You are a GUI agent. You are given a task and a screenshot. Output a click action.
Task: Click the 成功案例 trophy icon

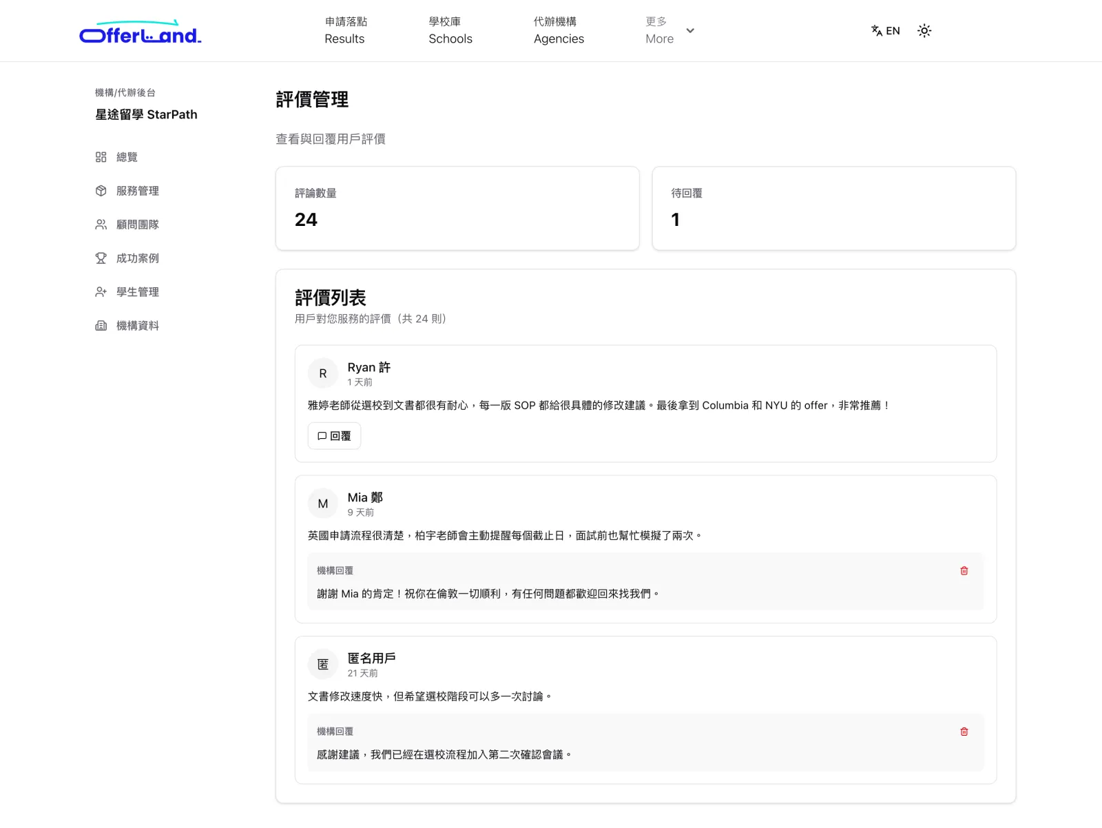101,258
